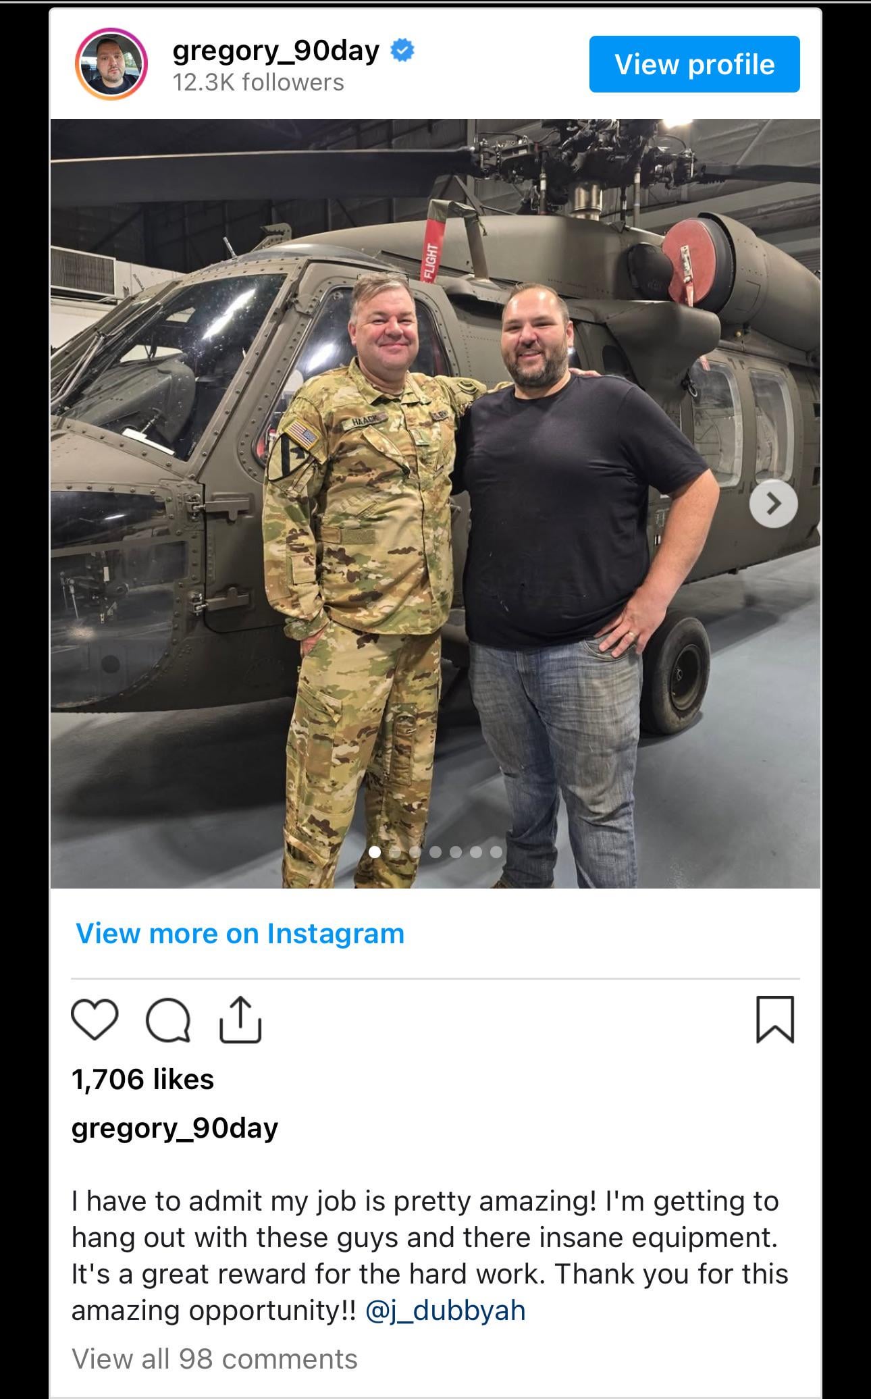Click the post caption text
Image resolution: width=871 pixels, height=1399 pixels.
pos(430,1256)
